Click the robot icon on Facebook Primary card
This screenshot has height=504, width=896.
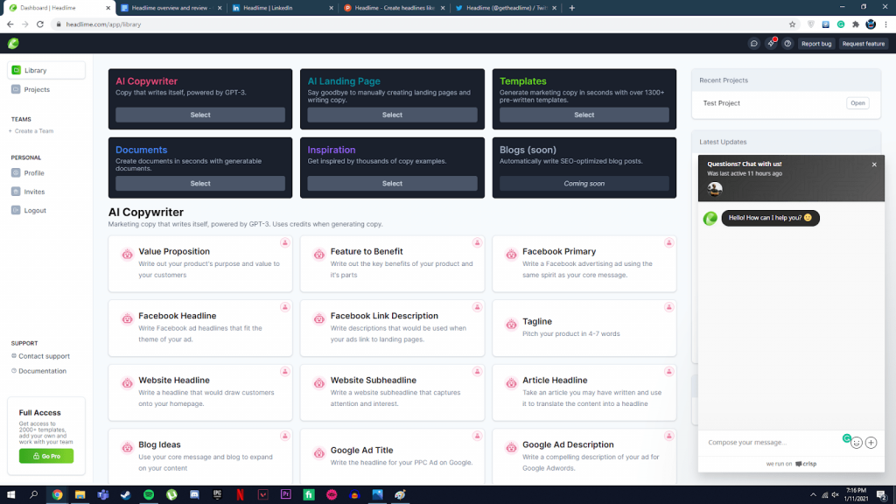click(x=511, y=255)
